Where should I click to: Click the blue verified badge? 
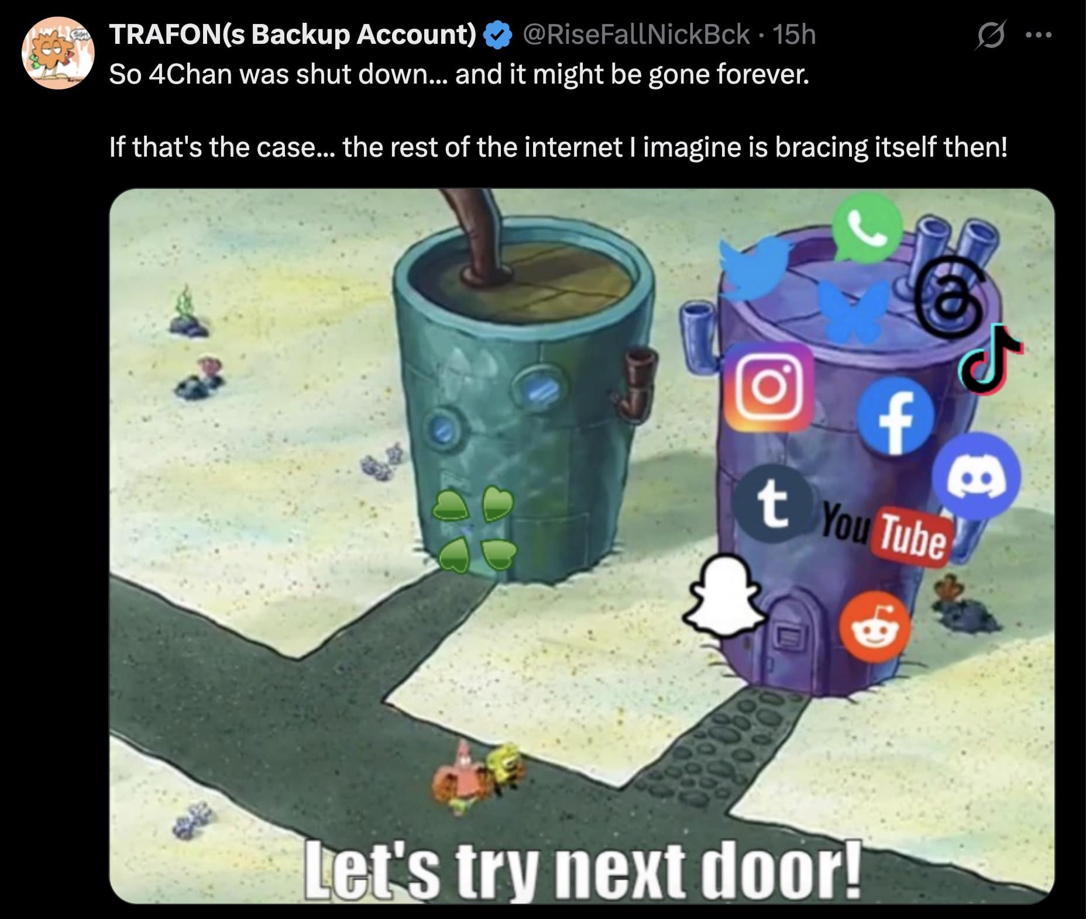[x=497, y=34]
